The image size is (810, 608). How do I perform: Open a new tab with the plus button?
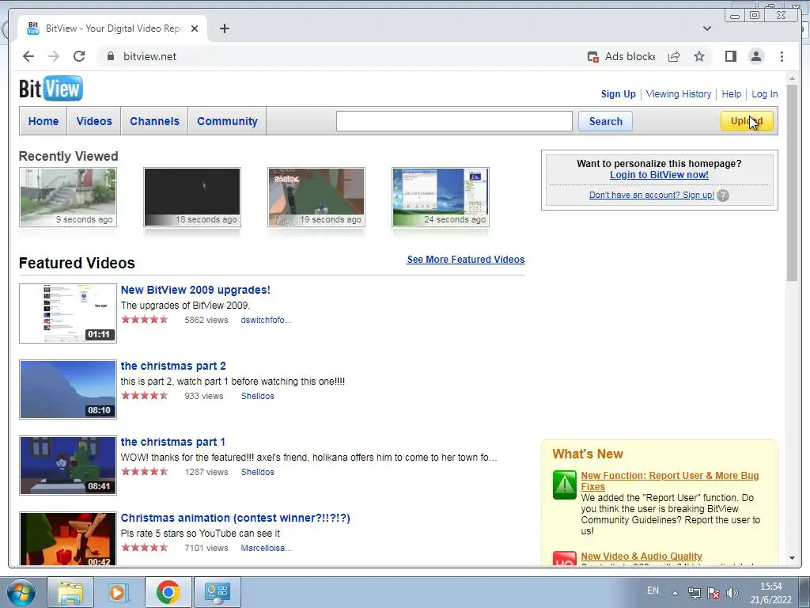(x=224, y=28)
